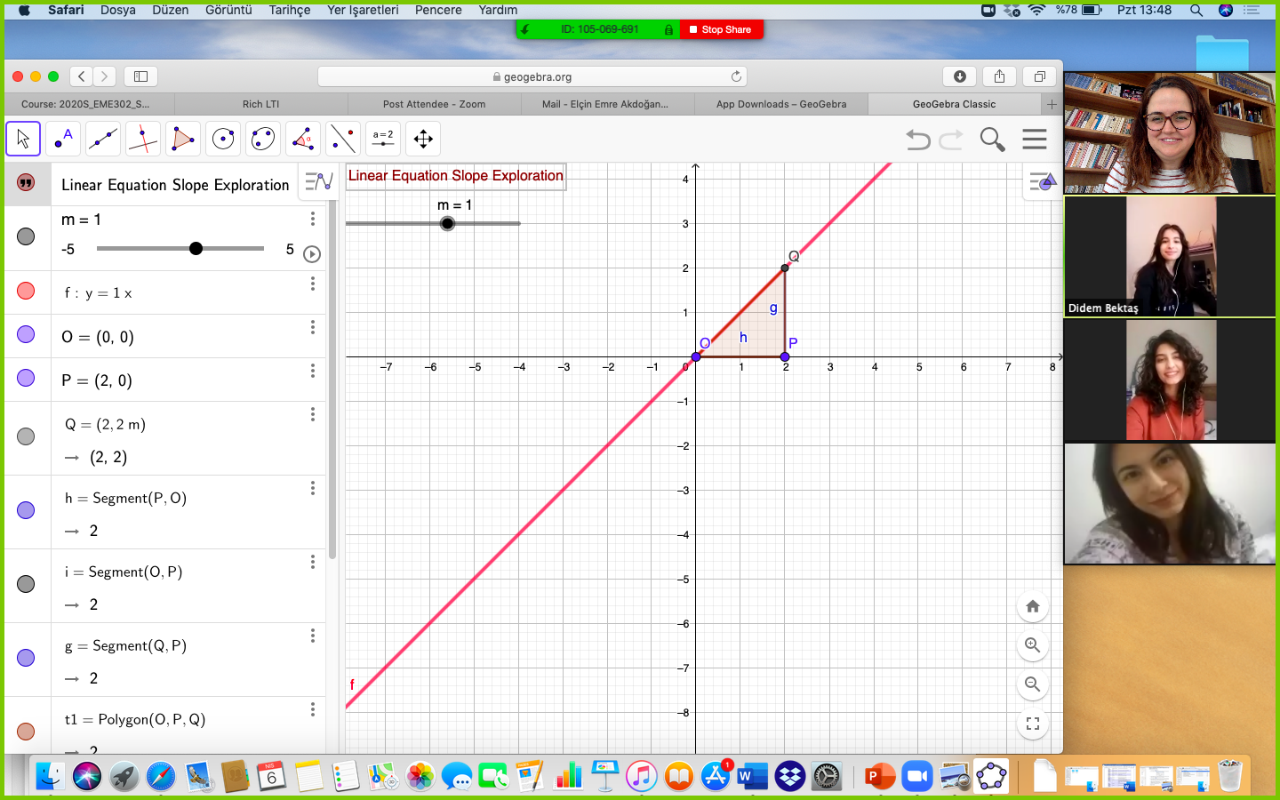Click the Stop Share button

[721, 29]
